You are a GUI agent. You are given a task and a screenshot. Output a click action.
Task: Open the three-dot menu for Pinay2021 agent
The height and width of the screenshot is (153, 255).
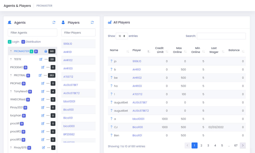pyautogui.click(x=48, y=108)
